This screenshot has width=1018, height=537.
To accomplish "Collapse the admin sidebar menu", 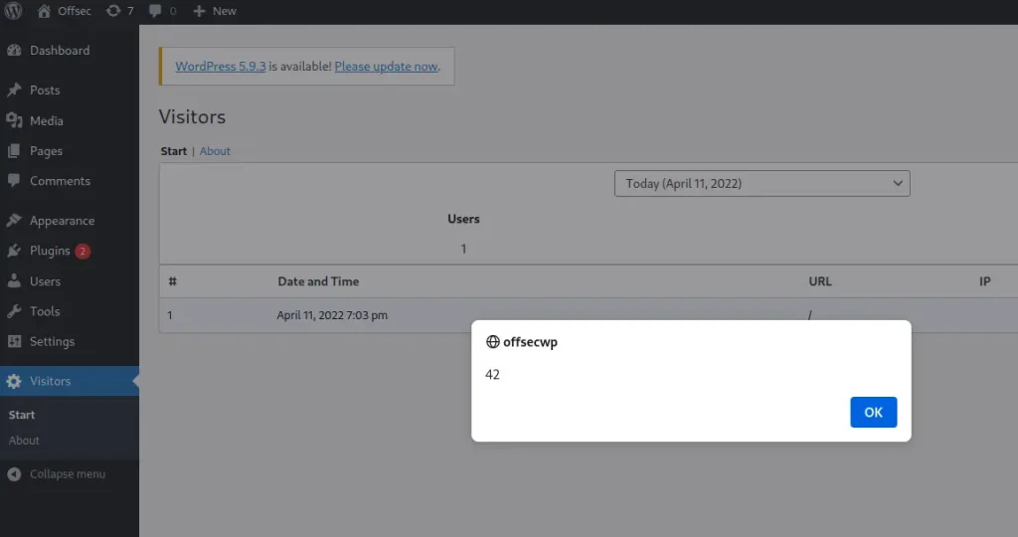I will pyautogui.click(x=58, y=474).
